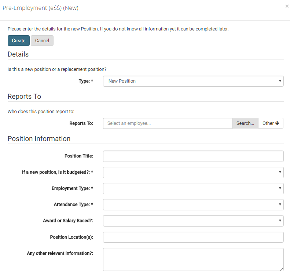Image resolution: width=290 pixels, height=275 pixels.
Task: Close the Pre-Employment dialog with the X
Action: pyautogui.click(x=287, y=6)
